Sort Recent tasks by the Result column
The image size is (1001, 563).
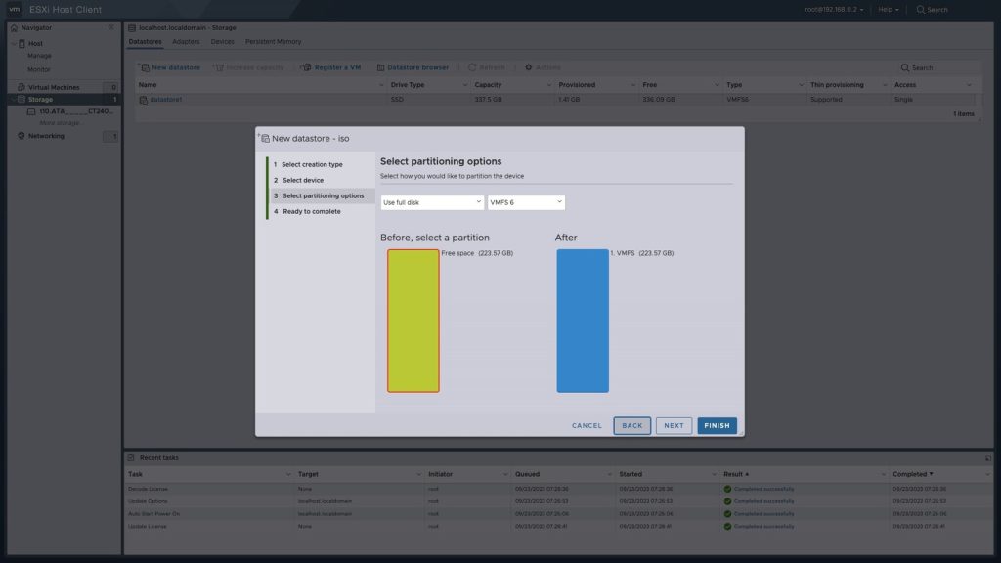tap(736, 474)
